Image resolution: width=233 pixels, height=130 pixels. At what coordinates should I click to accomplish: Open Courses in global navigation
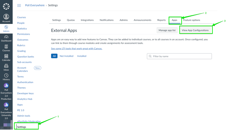click(x=6, y=48)
